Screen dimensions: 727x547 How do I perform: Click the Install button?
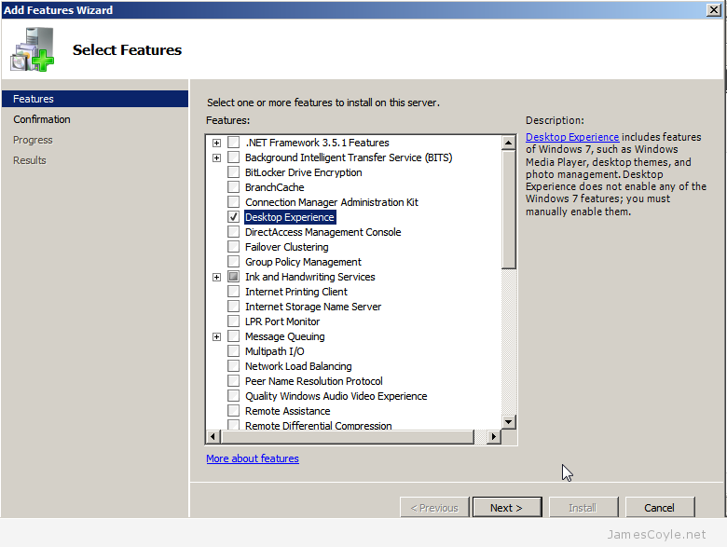583,508
